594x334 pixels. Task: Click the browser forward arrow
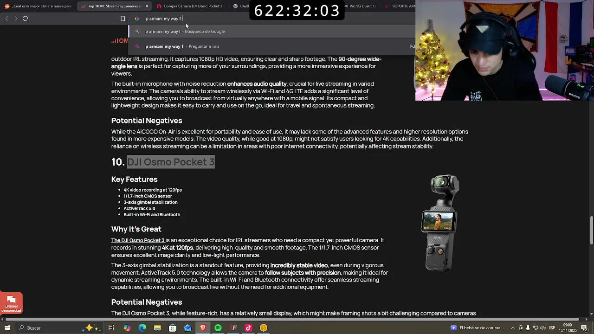click(16, 19)
